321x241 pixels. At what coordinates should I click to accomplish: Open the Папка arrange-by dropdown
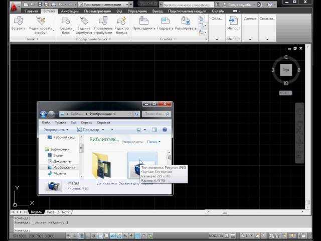coord(153,142)
